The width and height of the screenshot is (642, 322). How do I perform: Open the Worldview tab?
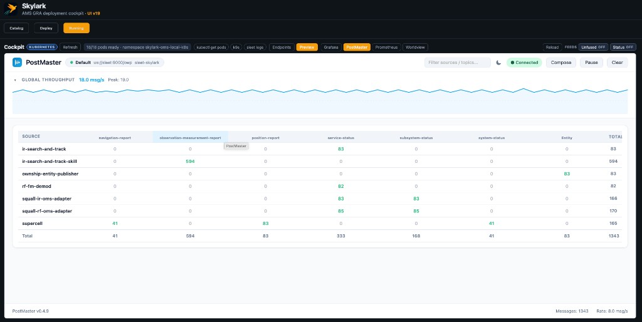[x=415, y=48]
